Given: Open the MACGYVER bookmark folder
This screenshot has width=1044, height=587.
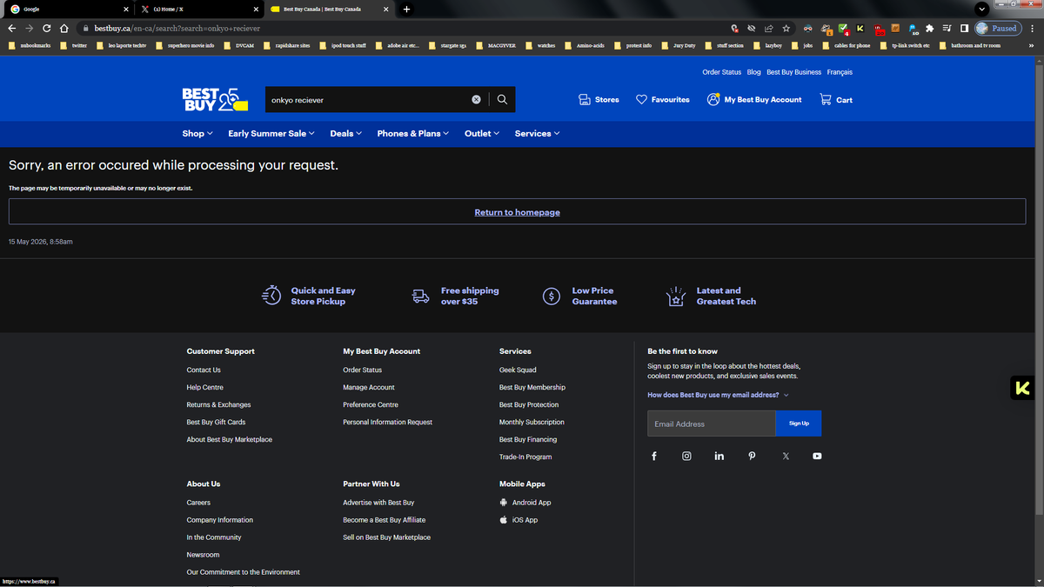Looking at the screenshot, I should (x=497, y=45).
